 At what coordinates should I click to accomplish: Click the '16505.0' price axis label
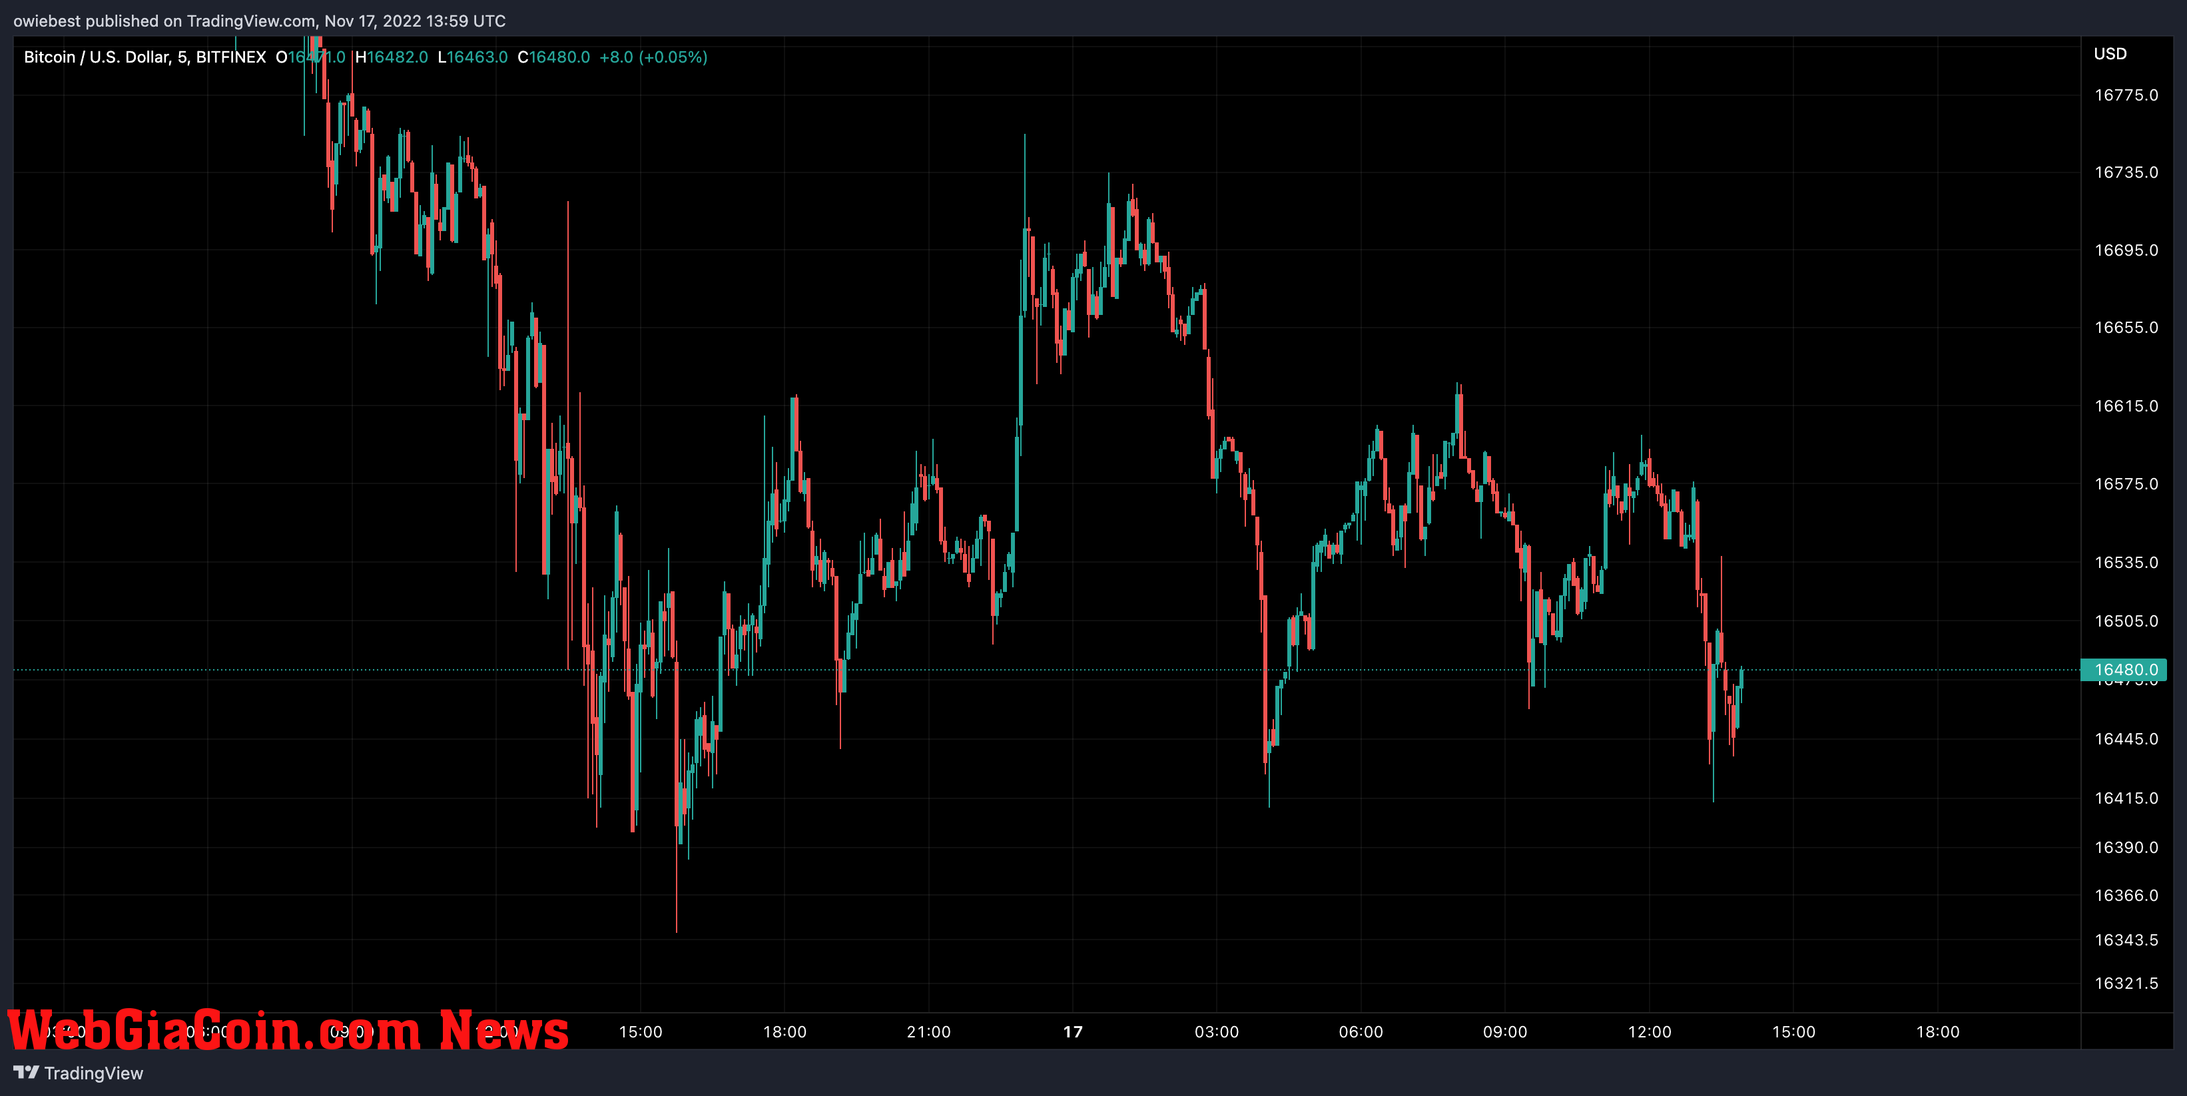coord(2126,621)
